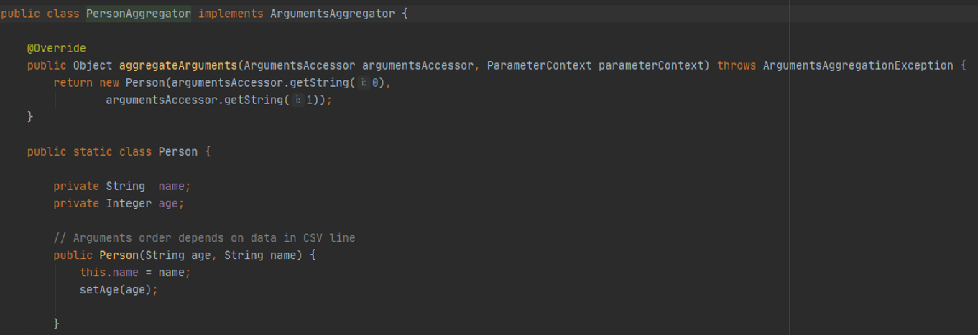Click the ParameterContext parameter type
This screenshot has width=978, height=335.
(539, 65)
